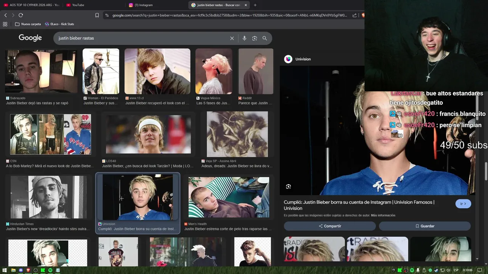Click 'Justin Bieber dejó las rastas y se rapó'
The width and height of the screenshot is (488, 274).
click(x=37, y=103)
